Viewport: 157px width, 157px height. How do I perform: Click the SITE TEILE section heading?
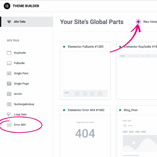13,41
